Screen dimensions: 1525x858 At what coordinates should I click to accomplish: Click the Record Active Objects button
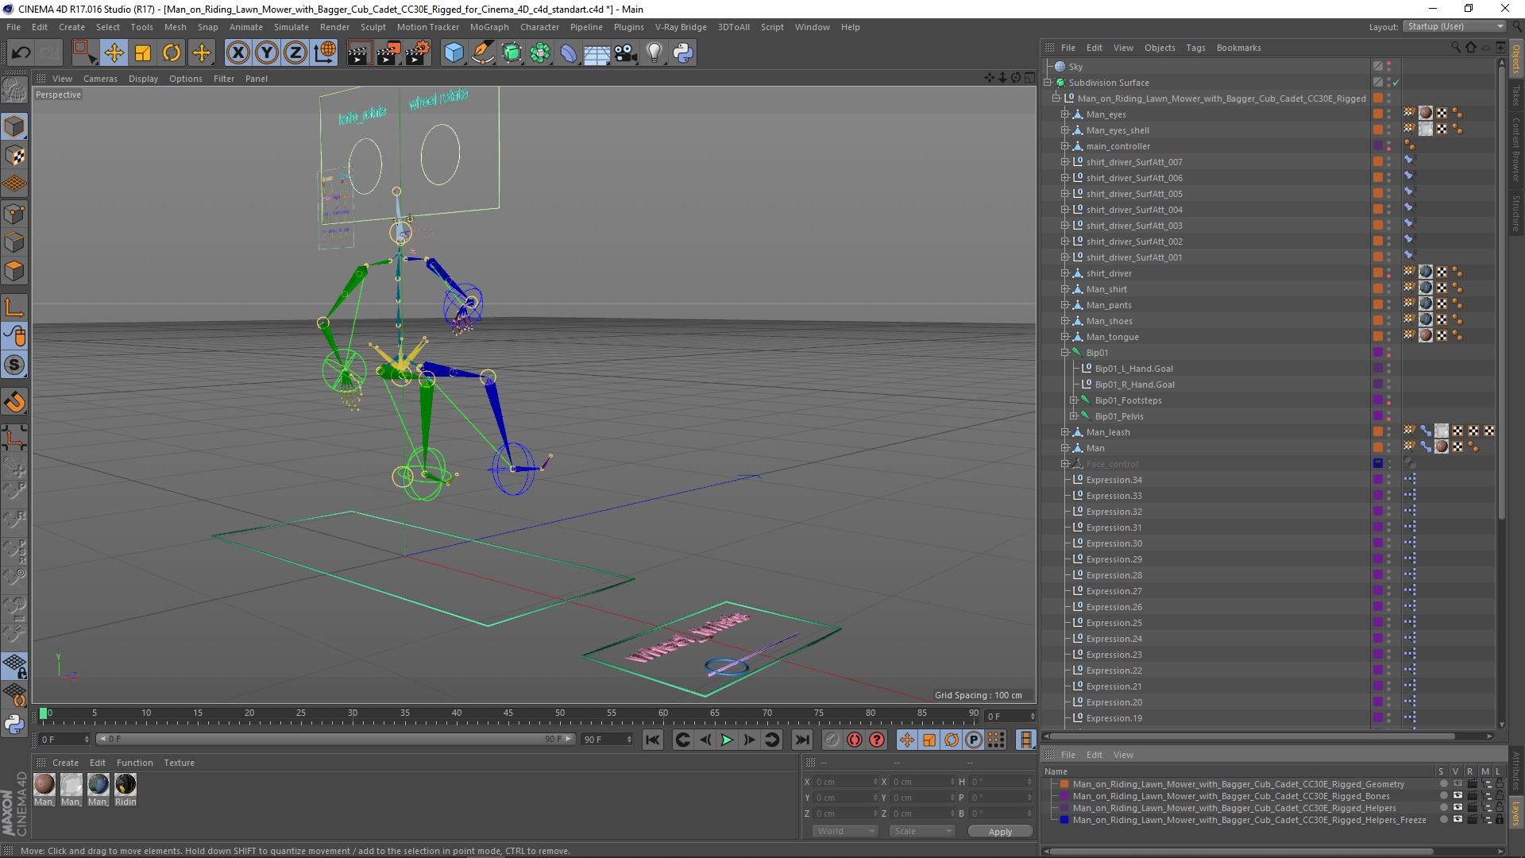832,740
